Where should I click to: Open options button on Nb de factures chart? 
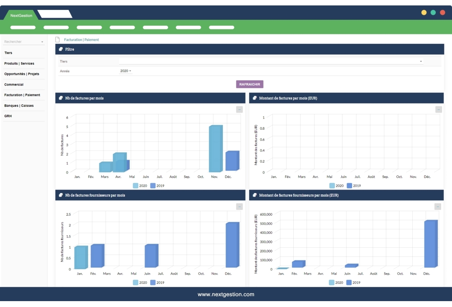(x=240, y=109)
